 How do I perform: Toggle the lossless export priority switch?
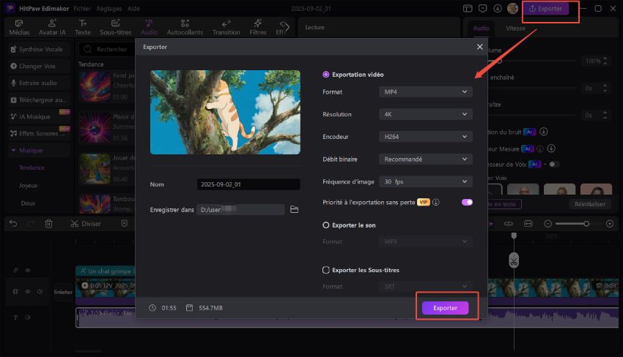point(467,203)
